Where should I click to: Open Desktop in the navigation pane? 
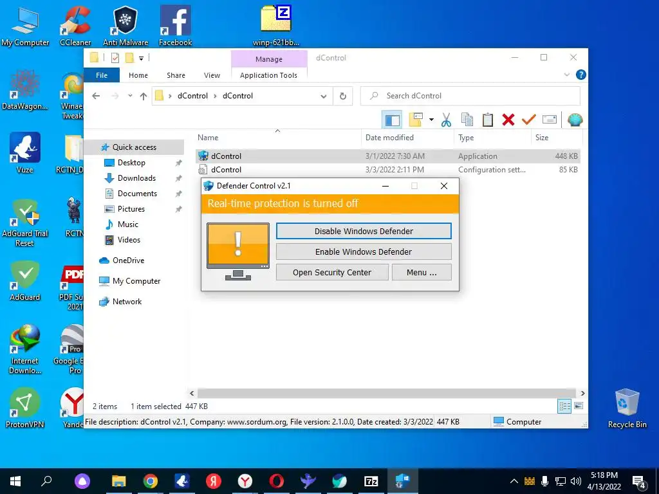pos(131,163)
